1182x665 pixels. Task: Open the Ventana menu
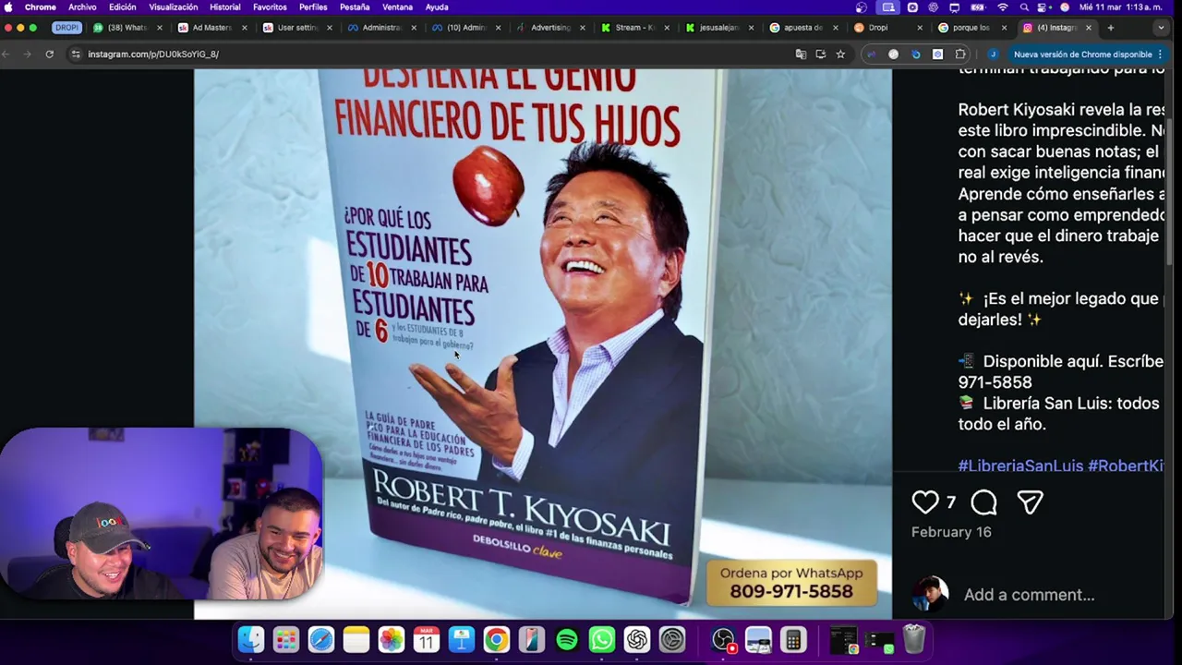[397, 7]
